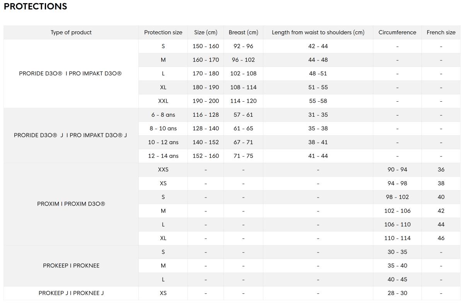
Task: Click breast value '57 - 61'
Action: (x=243, y=115)
